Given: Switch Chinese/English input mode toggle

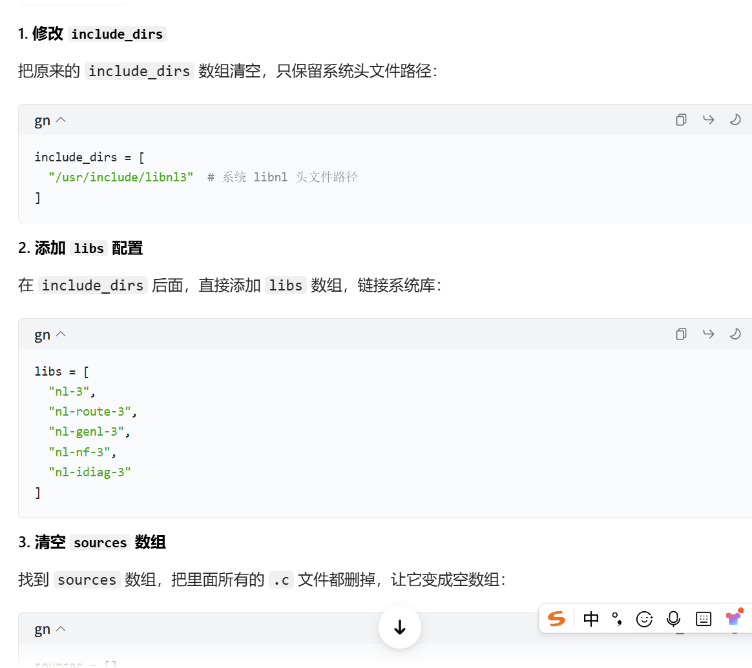Looking at the screenshot, I should click(590, 618).
